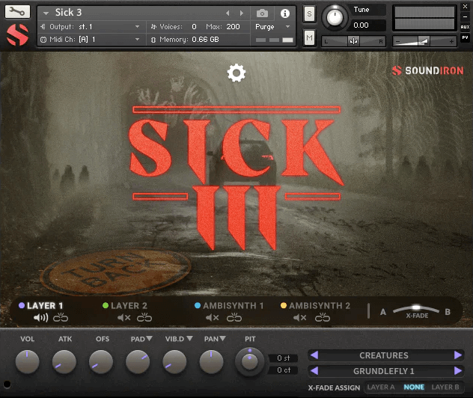Screen dimensions: 473x398
Task: Click the camera snapshot icon
Action: [x=262, y=13]
